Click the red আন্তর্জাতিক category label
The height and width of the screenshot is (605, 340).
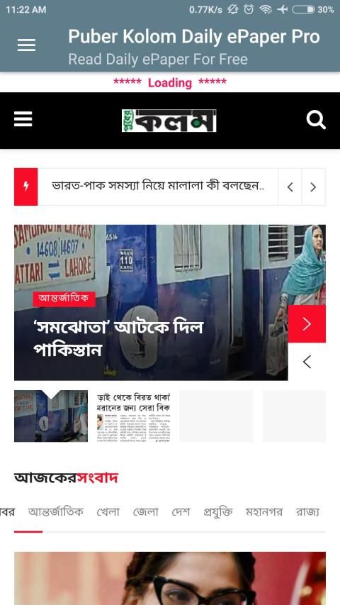point(64,299)
